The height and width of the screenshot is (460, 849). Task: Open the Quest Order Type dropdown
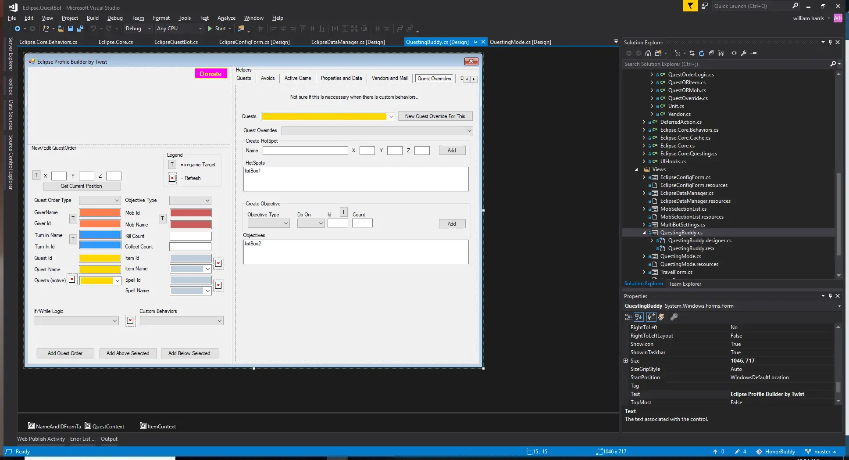pos(100,200)
